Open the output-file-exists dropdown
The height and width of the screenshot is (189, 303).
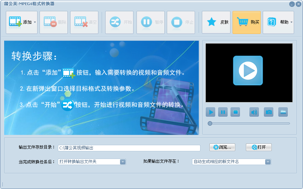(x=268, y=162)
